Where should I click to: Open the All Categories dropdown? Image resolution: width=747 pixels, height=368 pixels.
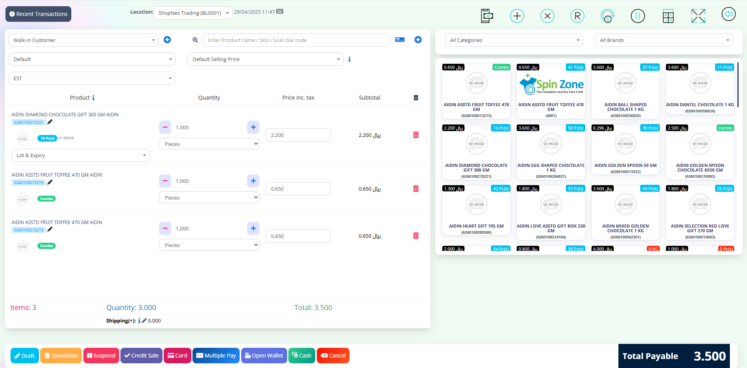click(514, 40)
